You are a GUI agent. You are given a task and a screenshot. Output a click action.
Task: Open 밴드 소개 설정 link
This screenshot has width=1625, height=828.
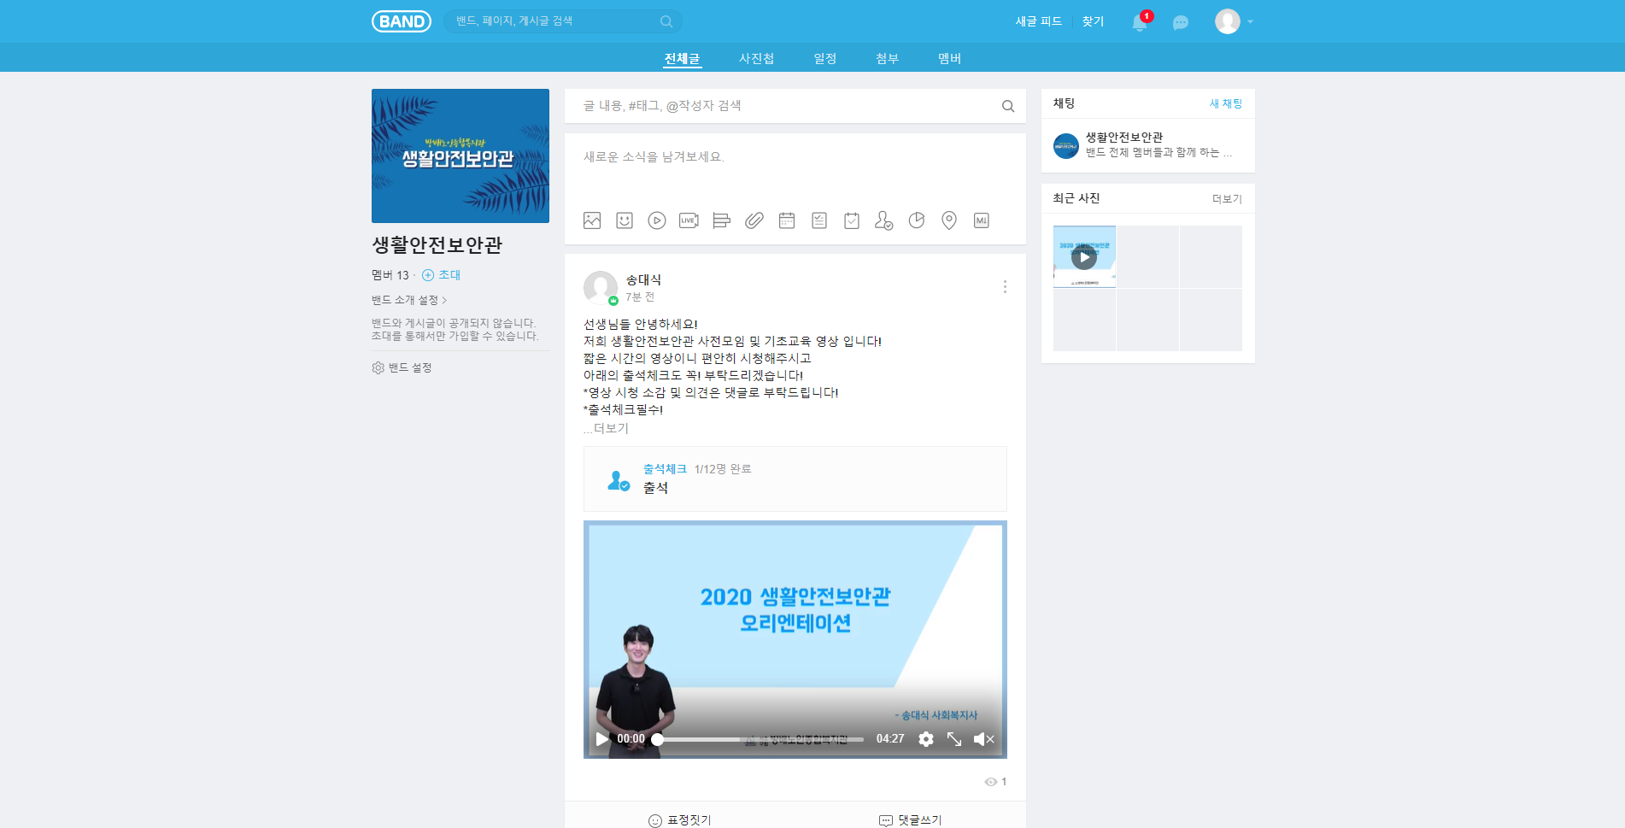(409, 300)
